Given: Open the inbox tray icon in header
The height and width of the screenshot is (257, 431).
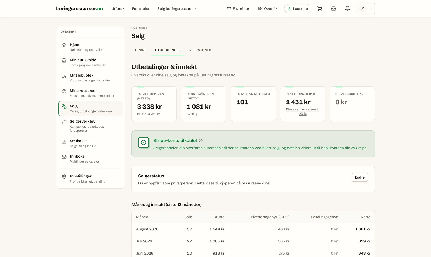Looking at the screenshot, I should pos(333,9).
